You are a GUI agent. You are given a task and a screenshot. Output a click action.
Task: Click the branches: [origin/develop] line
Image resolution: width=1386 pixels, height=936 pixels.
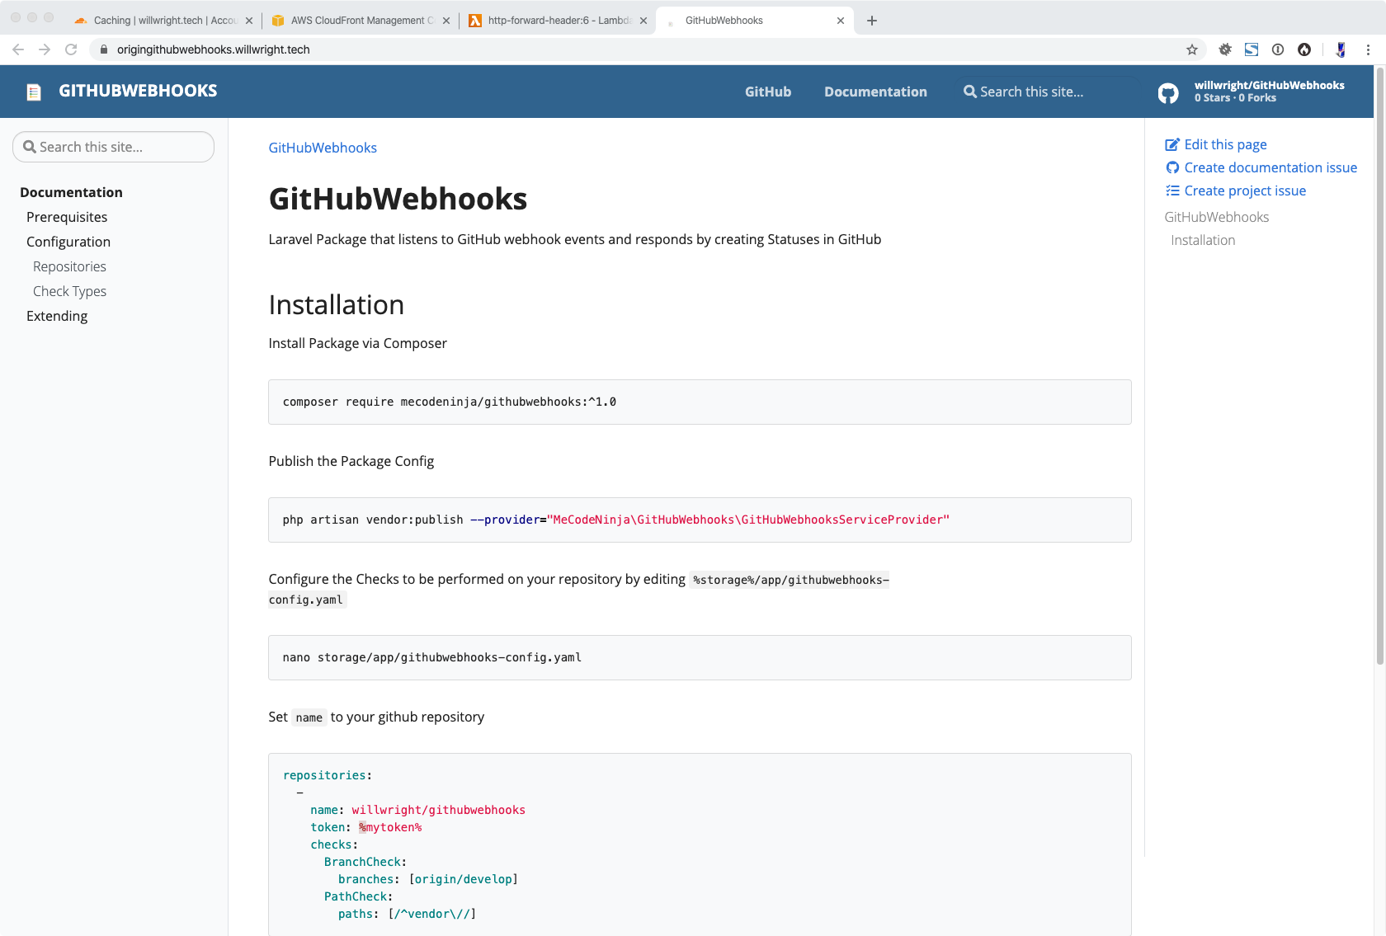pyautogui.click(x=427, y=879)
